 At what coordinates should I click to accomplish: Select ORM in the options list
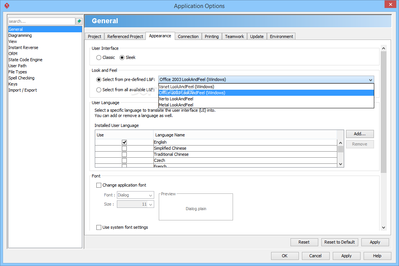coord(45,54)
